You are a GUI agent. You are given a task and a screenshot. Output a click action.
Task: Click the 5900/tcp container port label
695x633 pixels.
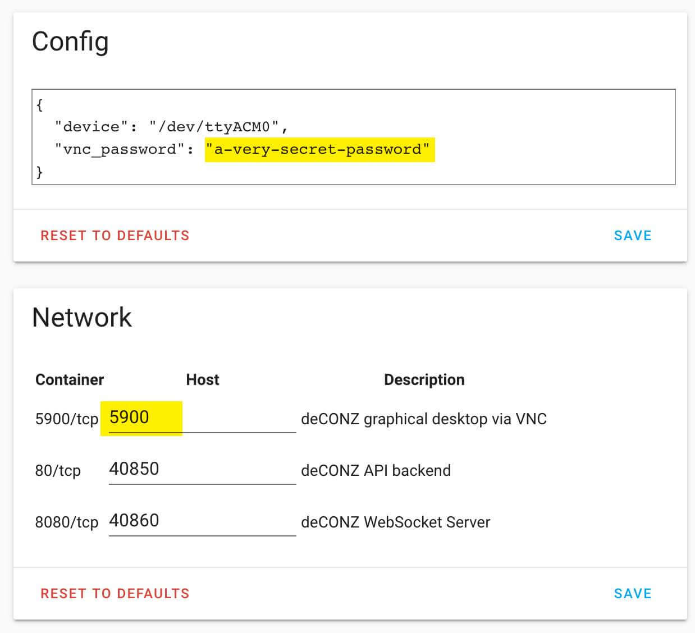pos(66,419)
